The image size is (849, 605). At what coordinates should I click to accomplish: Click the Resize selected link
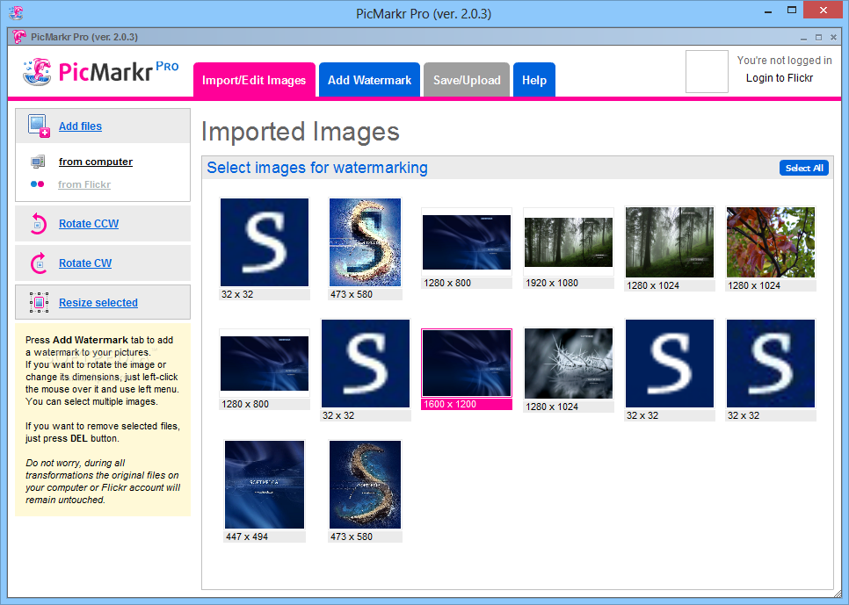[x=98, y=302]
